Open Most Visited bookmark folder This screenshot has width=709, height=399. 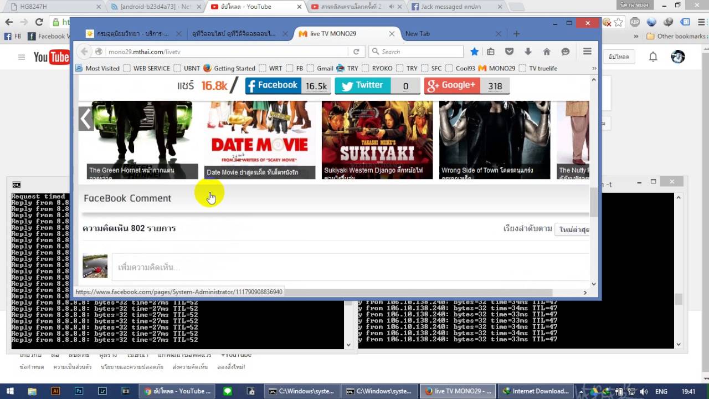[97, 68]
